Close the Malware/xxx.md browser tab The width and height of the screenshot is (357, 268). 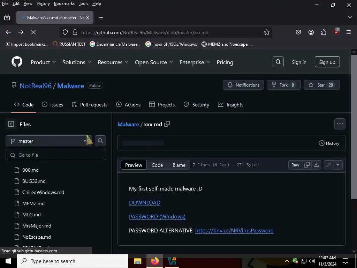(x=88, y=17)
